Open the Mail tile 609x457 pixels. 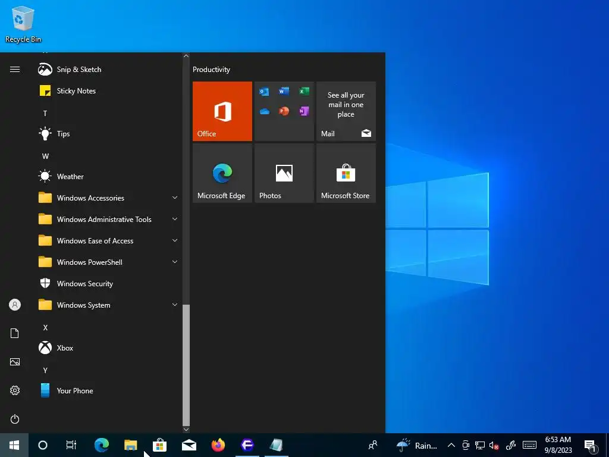click(346, 111)
